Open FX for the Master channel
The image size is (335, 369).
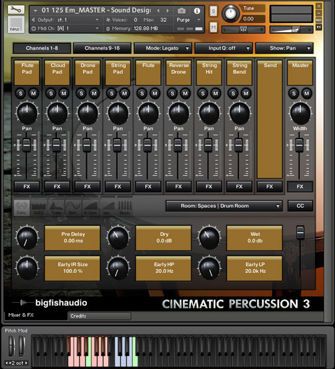(x=300, y=187)
